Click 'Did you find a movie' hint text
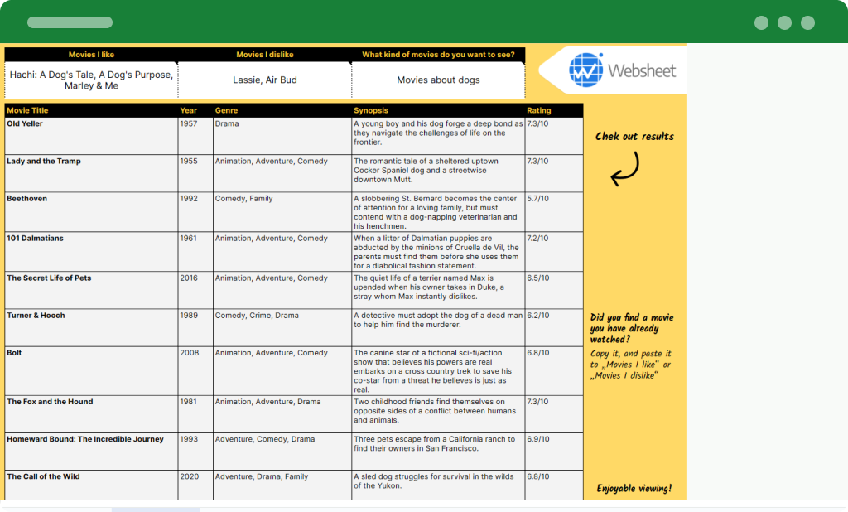 tap(632, 328)
